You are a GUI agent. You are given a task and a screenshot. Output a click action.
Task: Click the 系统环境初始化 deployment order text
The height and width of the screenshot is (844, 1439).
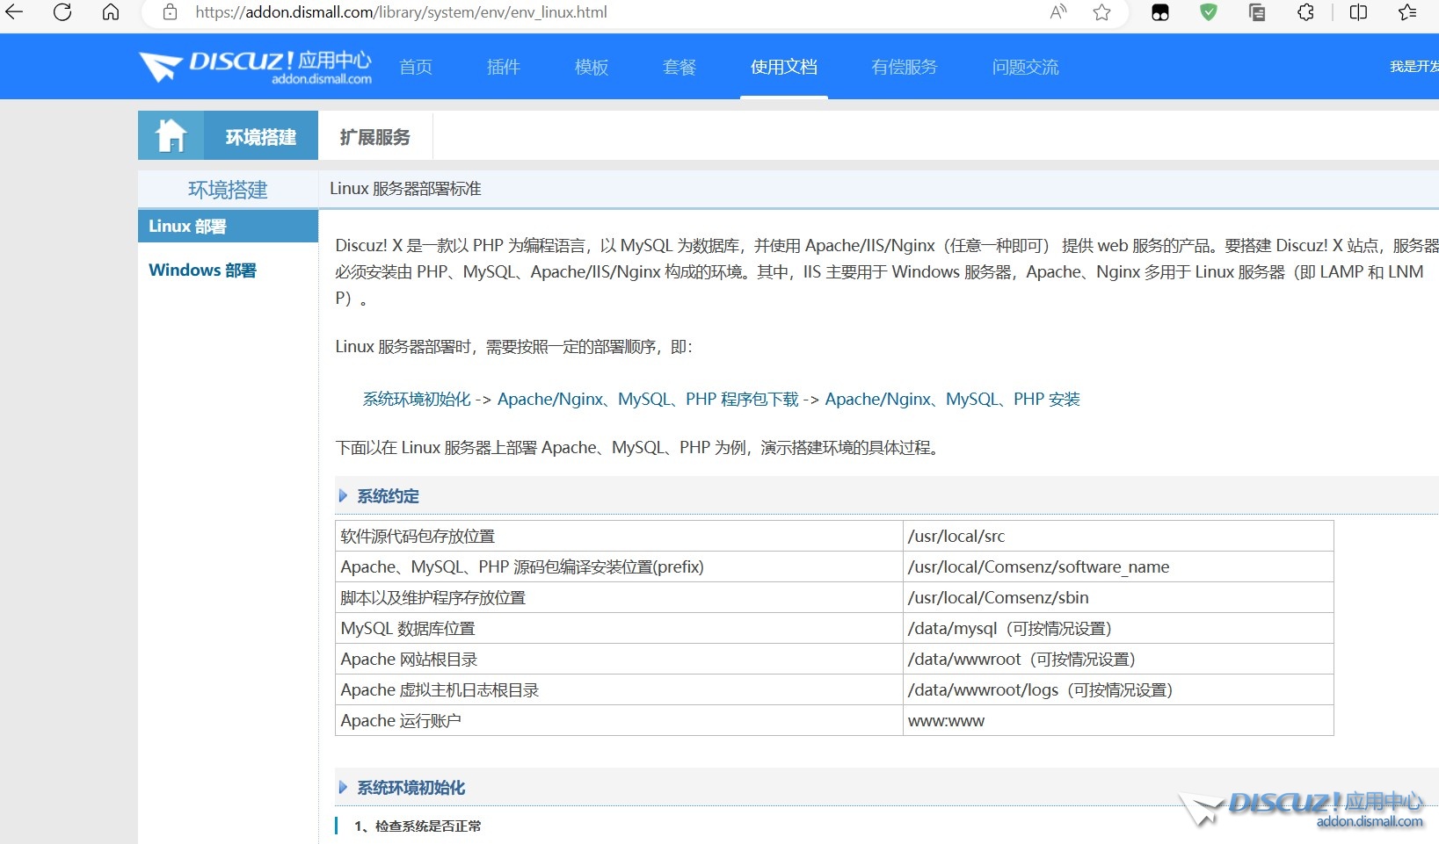tap(417, 400)
